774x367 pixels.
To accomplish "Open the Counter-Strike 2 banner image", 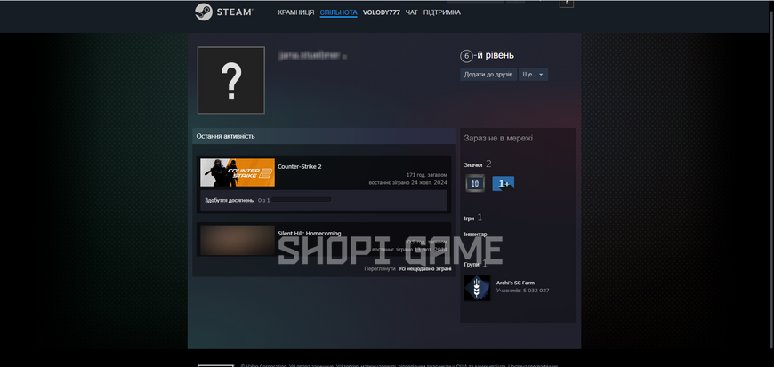I will click(238, 172).
